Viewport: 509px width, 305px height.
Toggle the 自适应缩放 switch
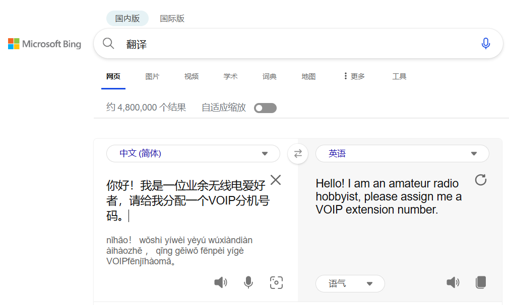265,108
